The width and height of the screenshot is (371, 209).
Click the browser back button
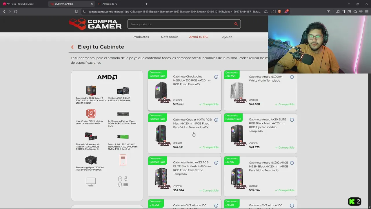pos(4,12)
